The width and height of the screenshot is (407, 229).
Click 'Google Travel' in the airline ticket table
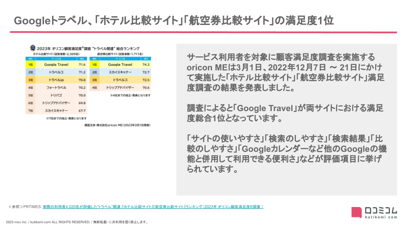120,64
